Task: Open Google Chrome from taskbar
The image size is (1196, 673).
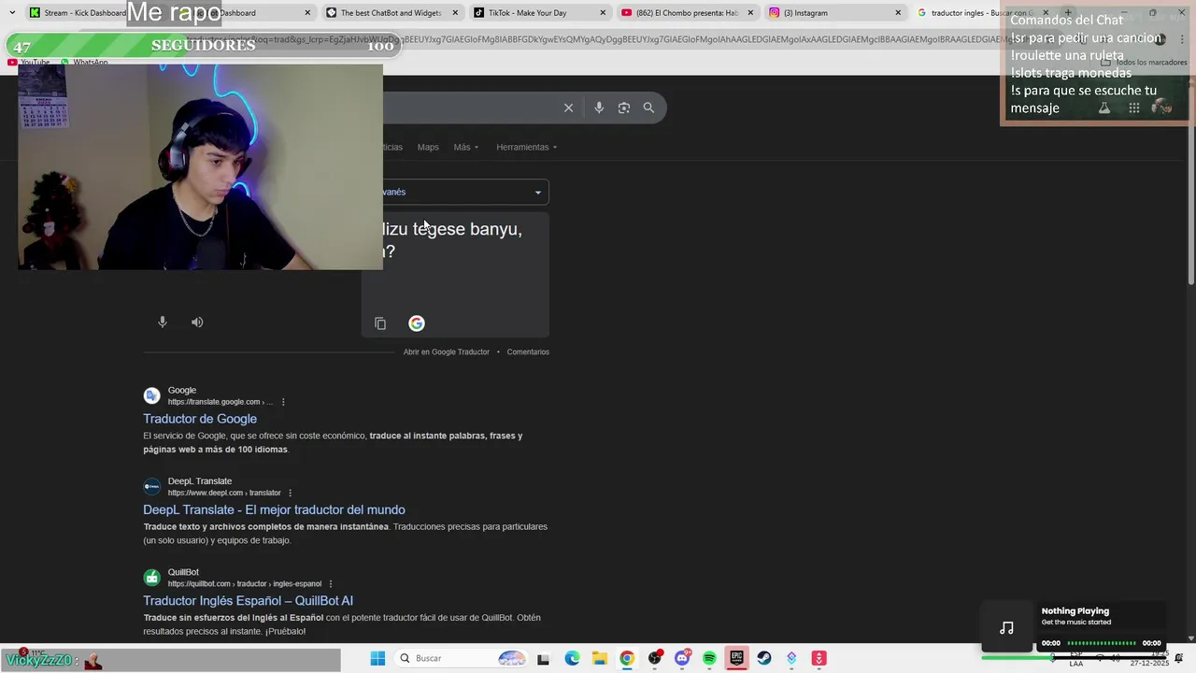Action: point(627,658)
